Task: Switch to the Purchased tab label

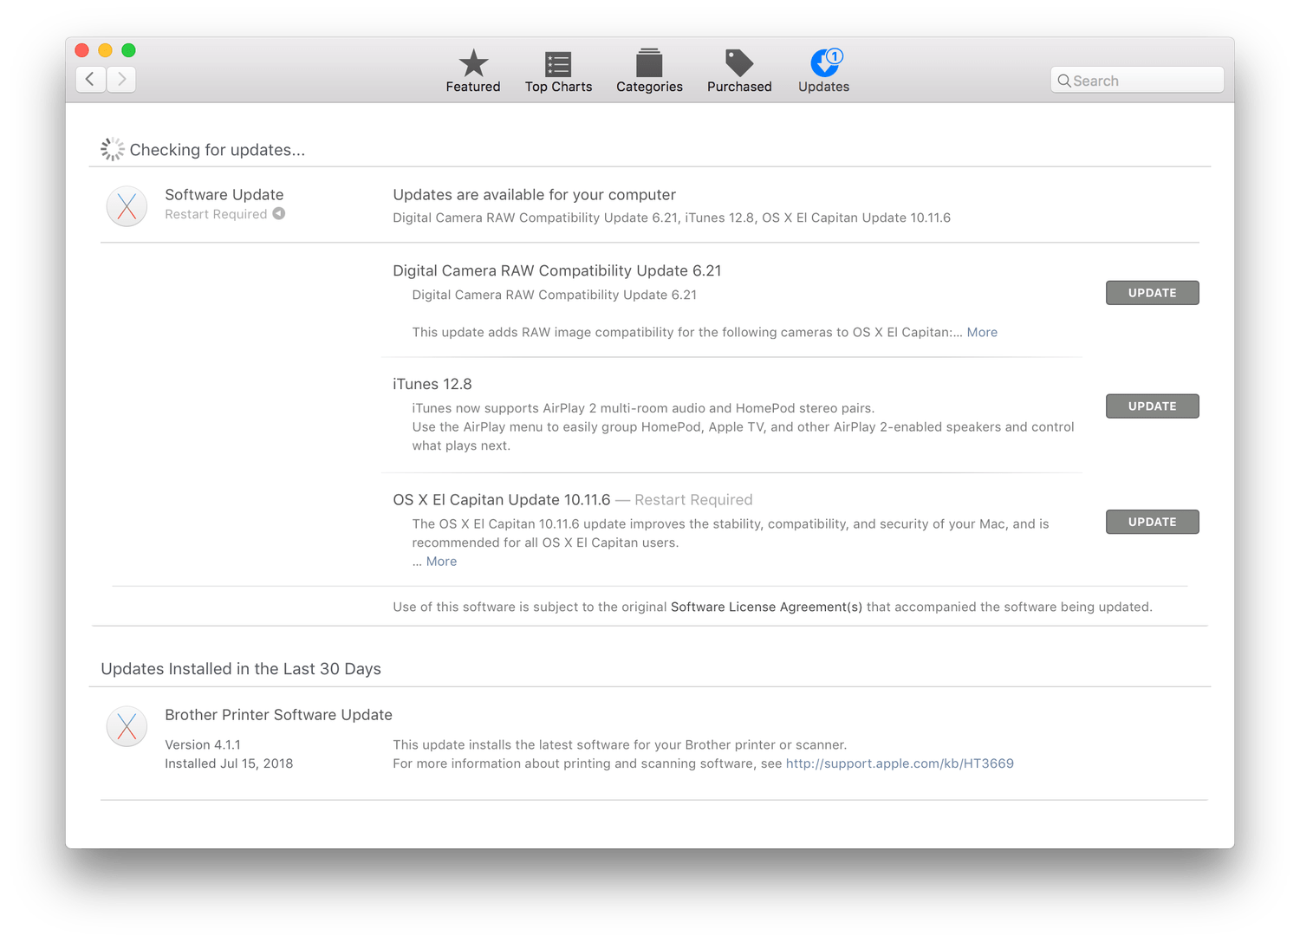Action: click(x=739, y=87)
